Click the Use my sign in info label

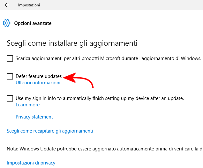click(x=100, y=98)
